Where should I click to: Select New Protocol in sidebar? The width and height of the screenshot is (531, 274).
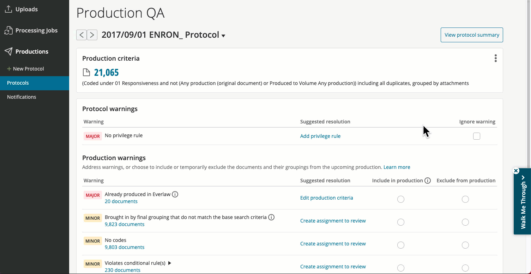25,69
